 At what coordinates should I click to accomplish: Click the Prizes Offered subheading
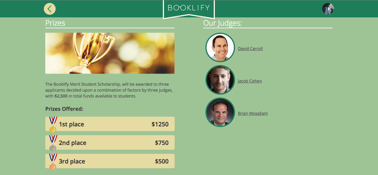[x=64, y=109]
